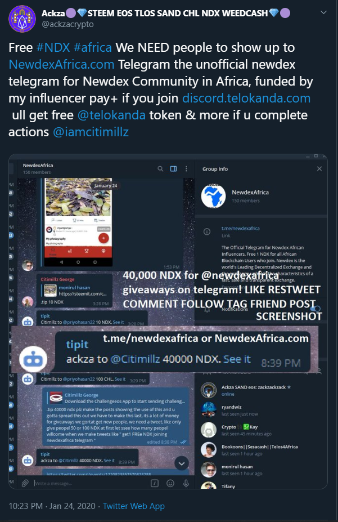Image resolution: width=338 pixels, height=522 pixels.
Task: Open the emoji picker icon
Action: pyautogui.click(x=170, y=483)
